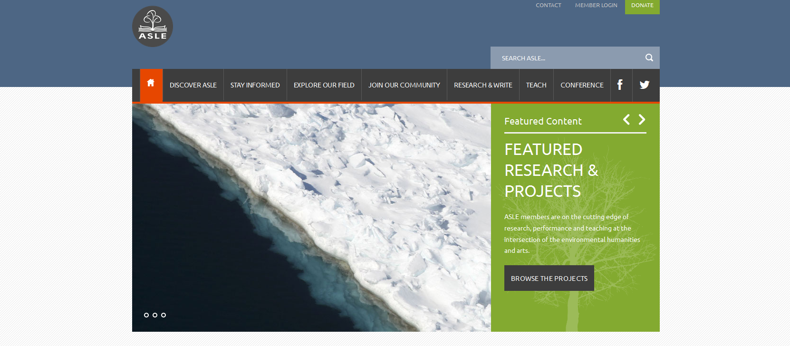Click the 'Featured Content' label

click(x=543, y=121)
